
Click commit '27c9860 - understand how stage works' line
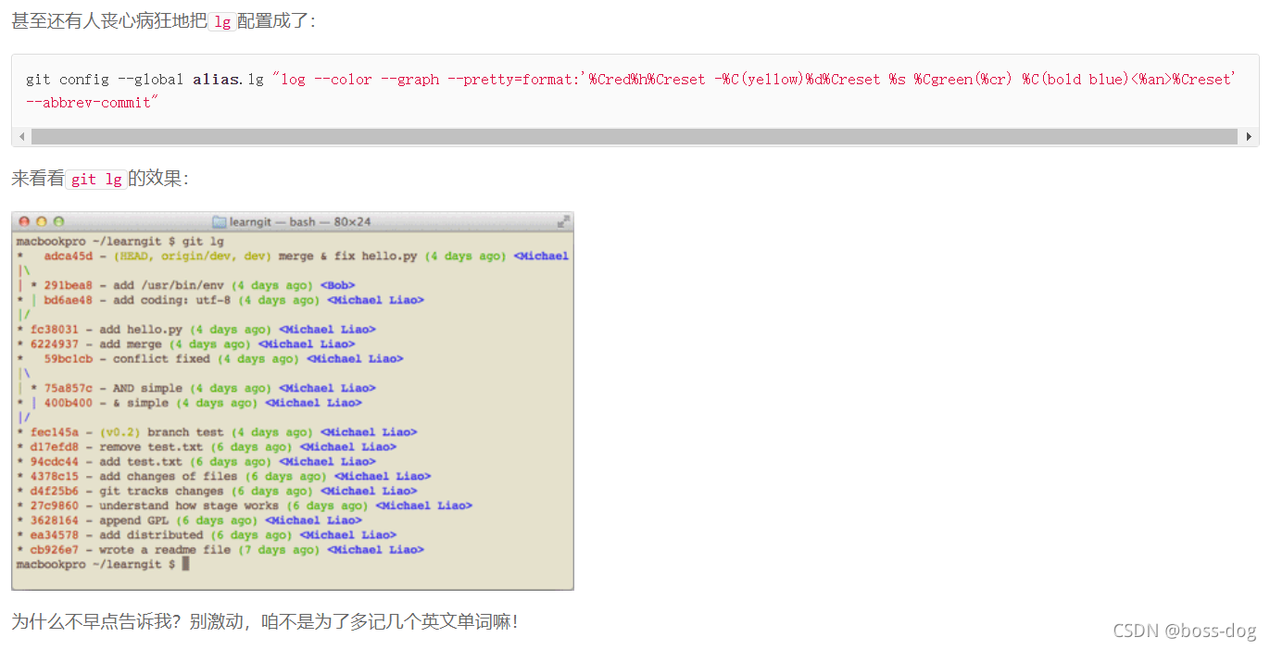[x=245, y=506]
